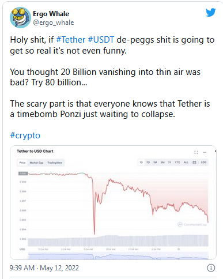Pick the 3M time range
Viewport: 223px width, 279px height.
tap(162, 163)
